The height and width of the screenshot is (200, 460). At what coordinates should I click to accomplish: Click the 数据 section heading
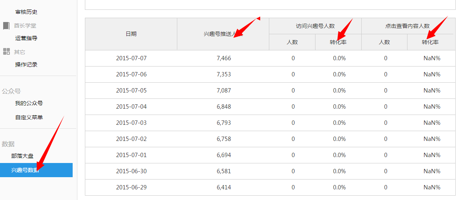click(x=8, y=144)
